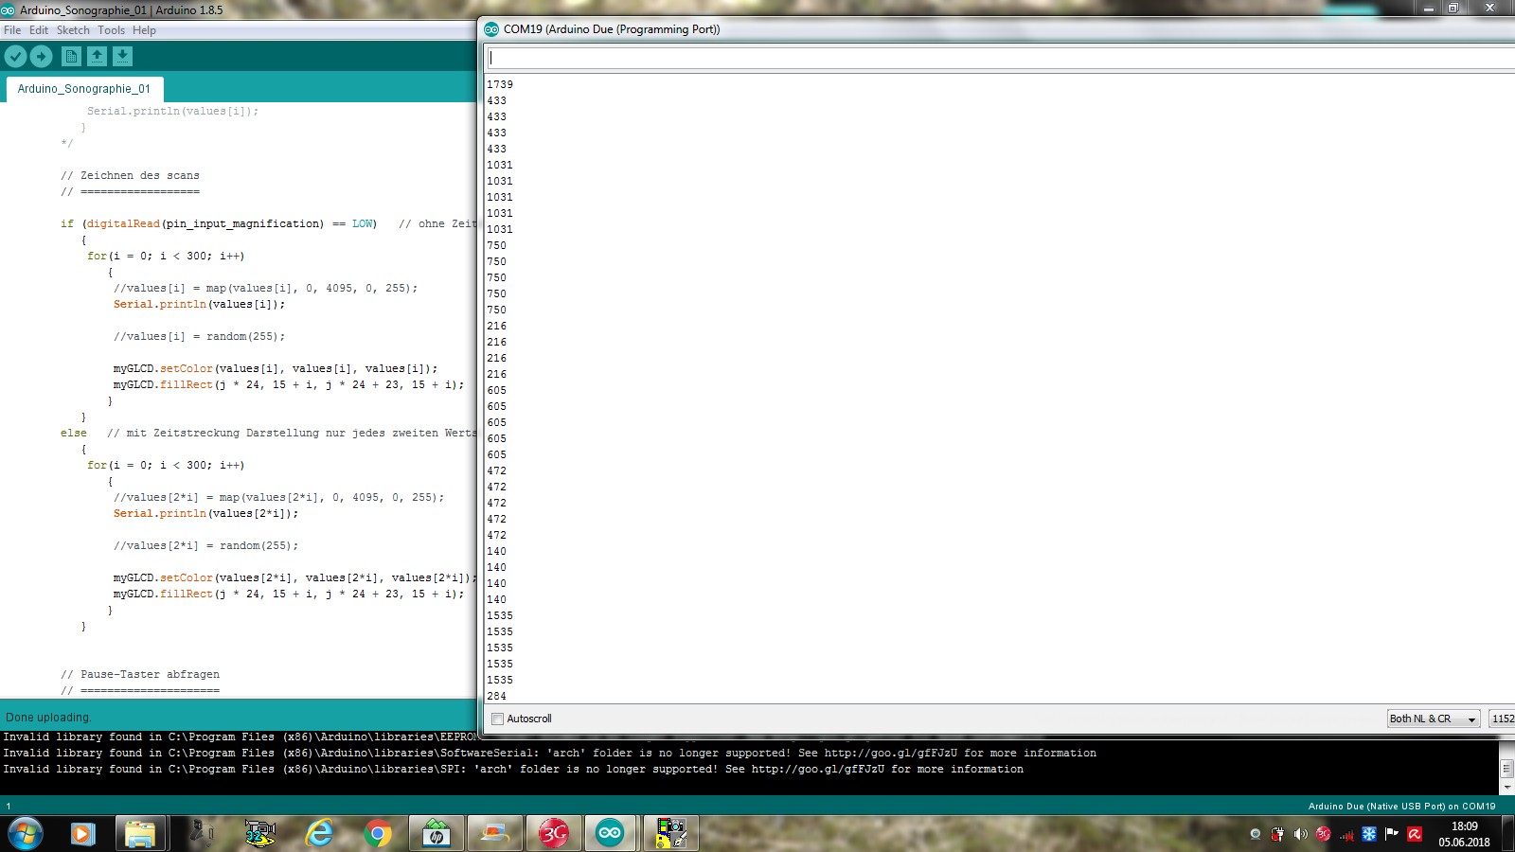This screenshot has width=1515, height=852.
Task: Click the Upload sketch arrow icon
Action: click(41, 57)
